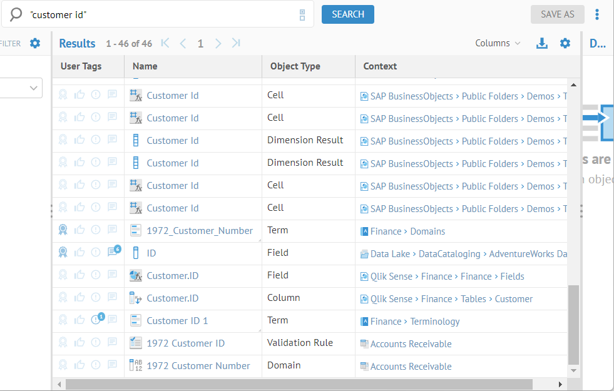This screenshot has height=391, width=614.
Task: Sort by the Object Type column header
Action: (295, 66)
